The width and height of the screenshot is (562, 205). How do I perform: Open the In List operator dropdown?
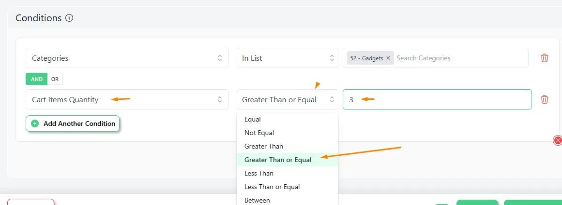[x=288, y=58]
